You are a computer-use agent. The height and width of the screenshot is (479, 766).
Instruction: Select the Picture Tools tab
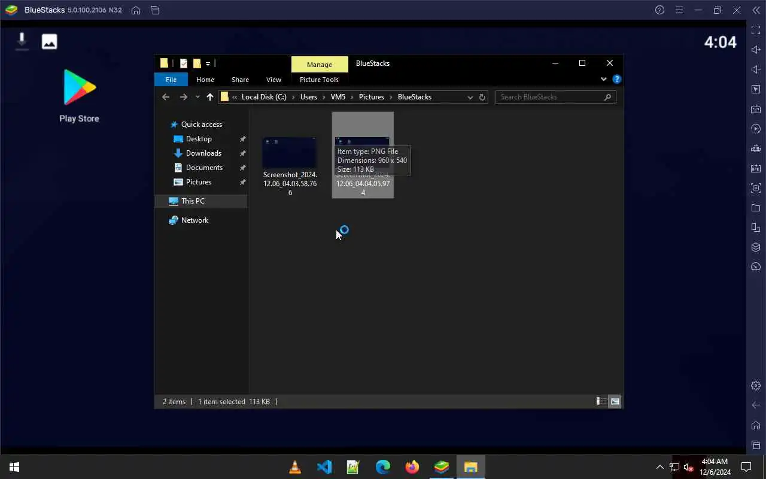click(x=319, y=80)
